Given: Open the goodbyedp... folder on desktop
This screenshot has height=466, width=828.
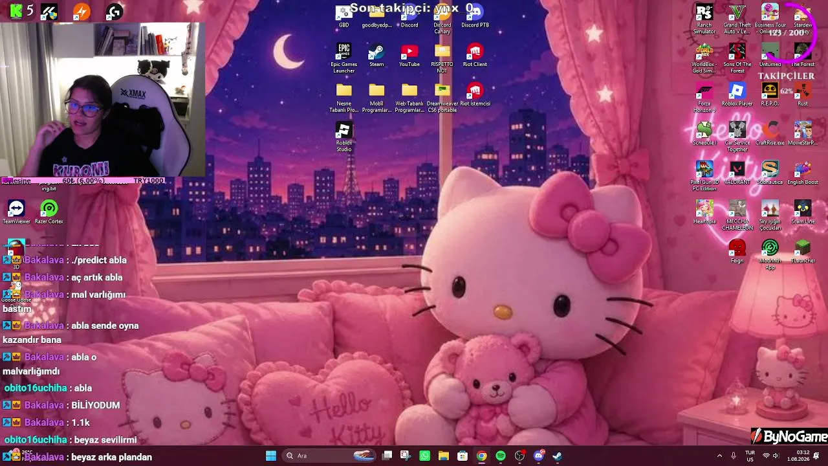Looking at the screenshot, I should [376, 17].
